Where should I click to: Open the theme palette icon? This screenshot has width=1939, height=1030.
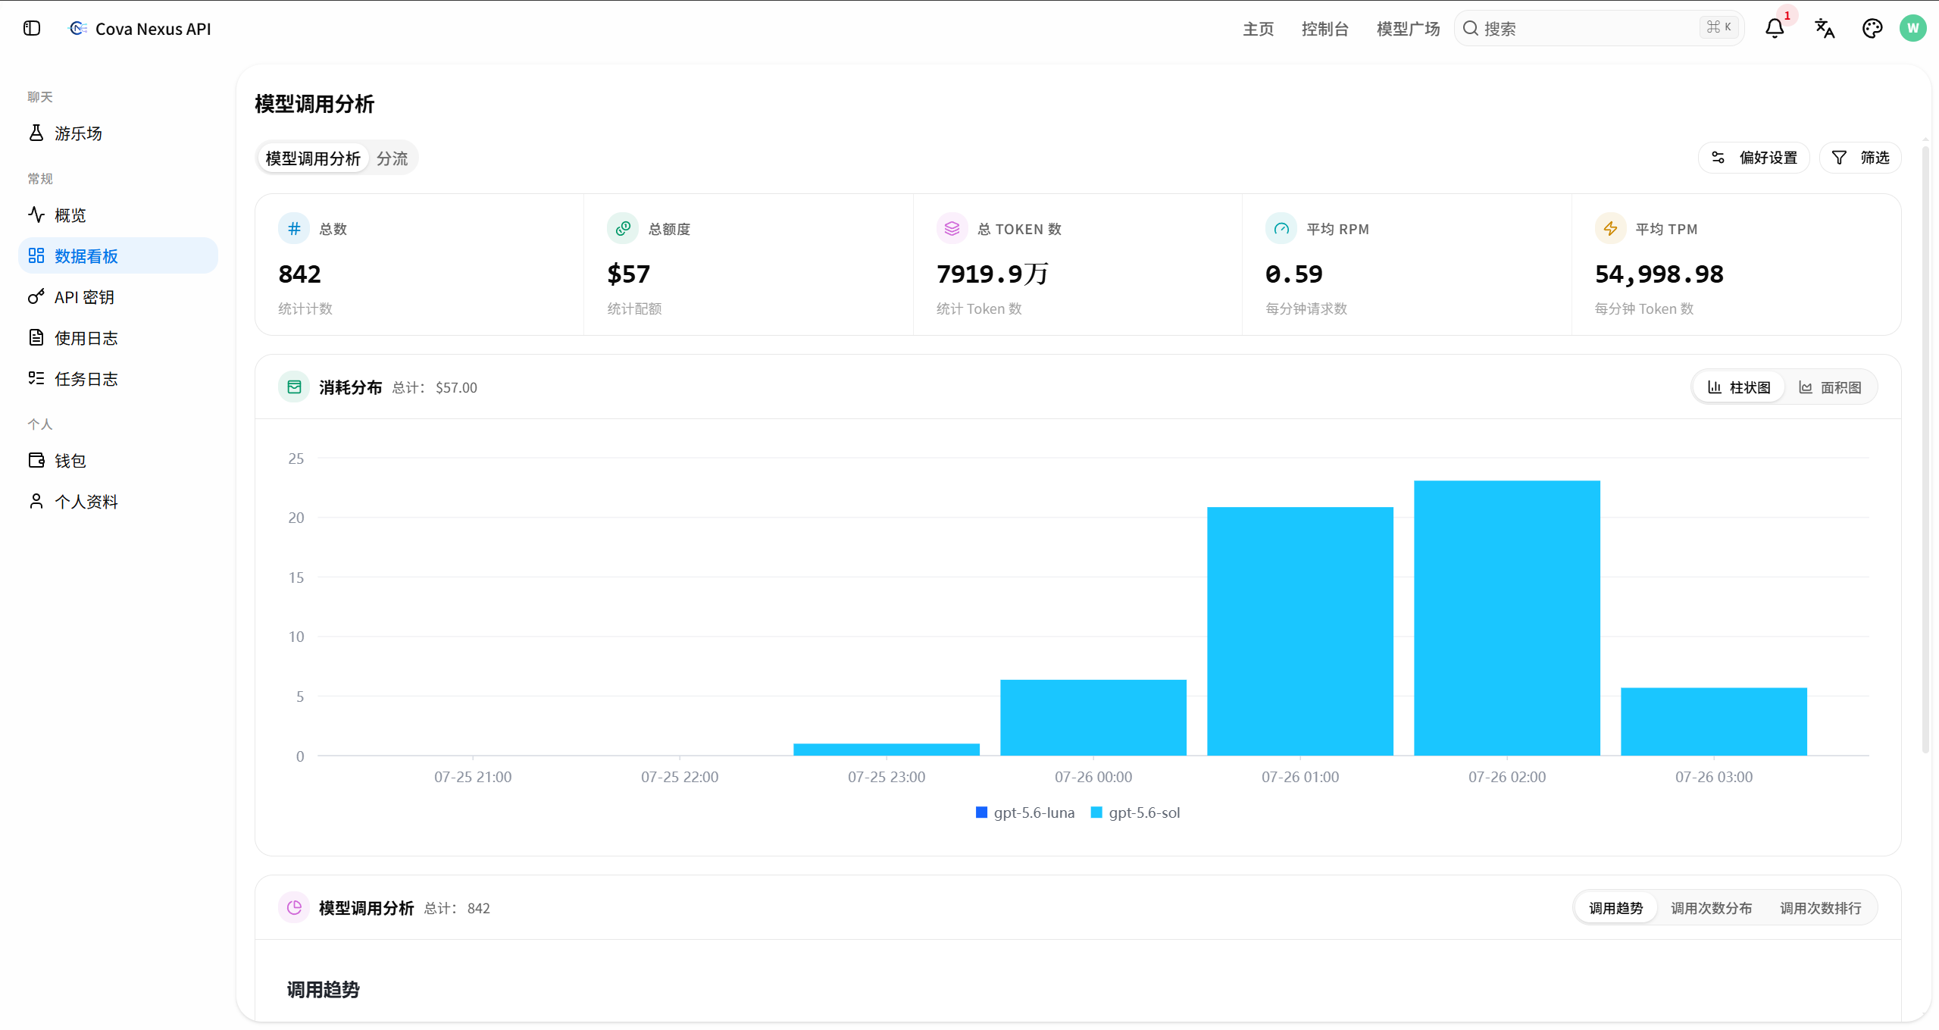(x=1872, y=28)
